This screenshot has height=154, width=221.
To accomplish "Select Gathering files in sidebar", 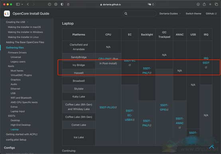I will (x=15, y=48).
